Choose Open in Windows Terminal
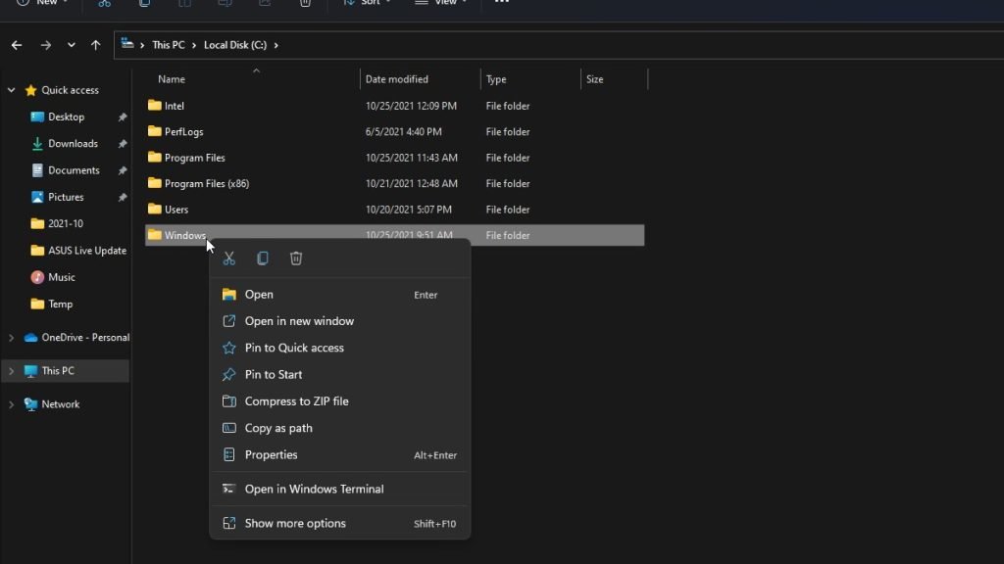The height and width of the screenshot is (564, 1004). (340, 490)
